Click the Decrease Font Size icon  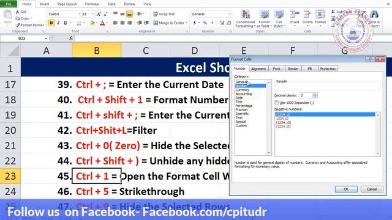105,14
